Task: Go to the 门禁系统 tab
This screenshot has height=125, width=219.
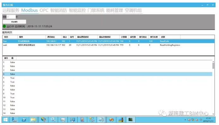Action: (96, 10)
